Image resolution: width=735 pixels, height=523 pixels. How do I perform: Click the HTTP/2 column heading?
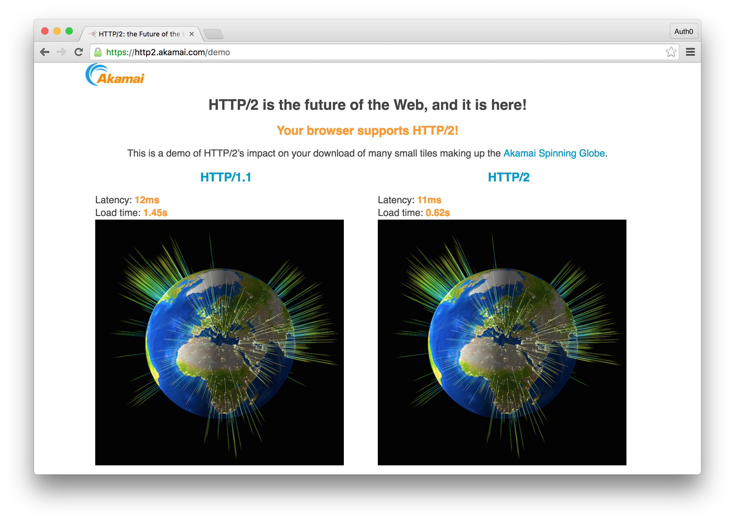[x=508, y=177]
